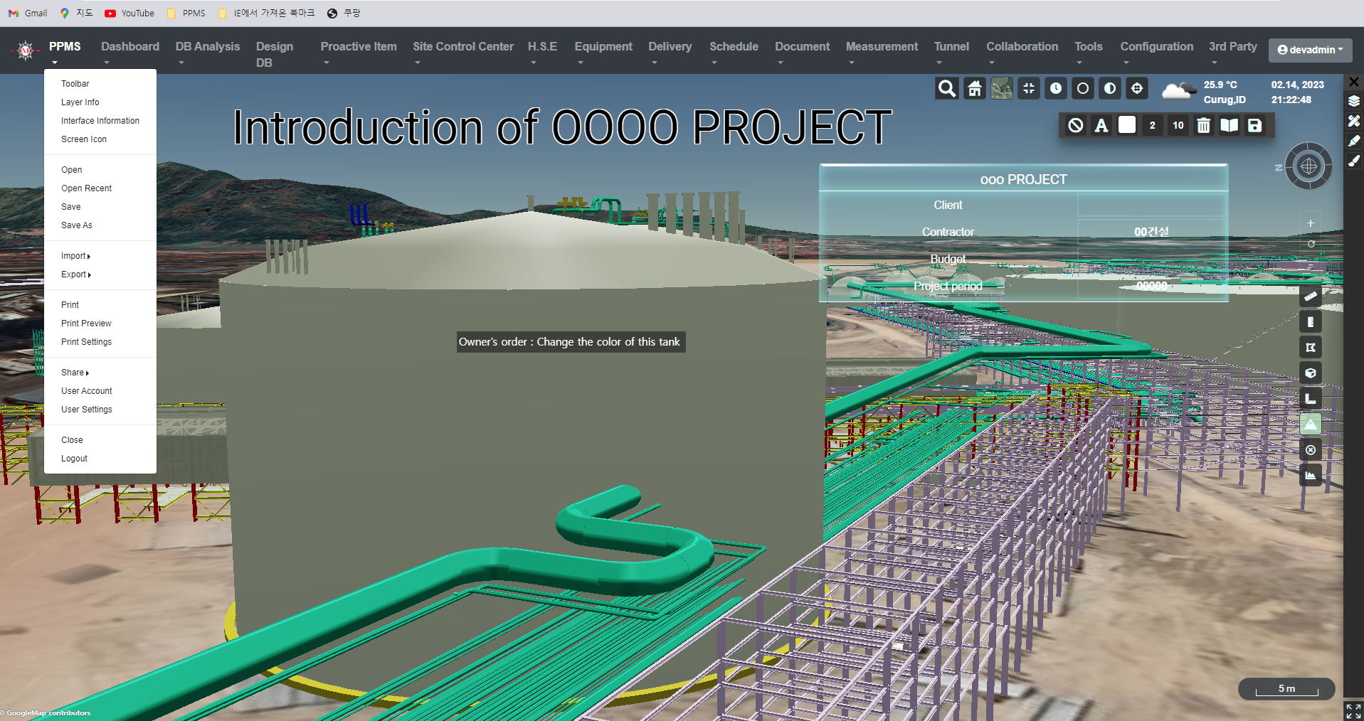This screenshot has width=1364, height=721.
Task: Toggle the highlighted terrain mountain button
Action: 1311,424
